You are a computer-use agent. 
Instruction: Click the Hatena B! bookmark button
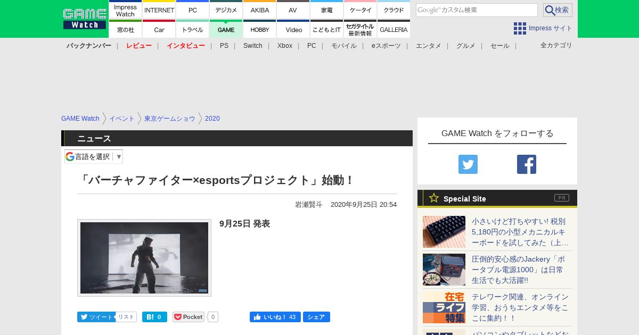tap(154, 317)
